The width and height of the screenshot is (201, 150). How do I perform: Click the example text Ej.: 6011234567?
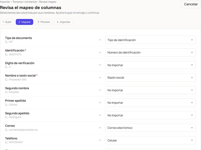pyautogui.click(x=14, y=142)
